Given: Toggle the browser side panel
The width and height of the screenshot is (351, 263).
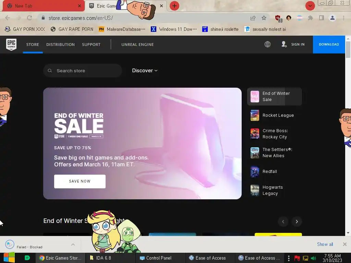Looking at the screenshot, I should pyautogui.click(x=322, y=18).
